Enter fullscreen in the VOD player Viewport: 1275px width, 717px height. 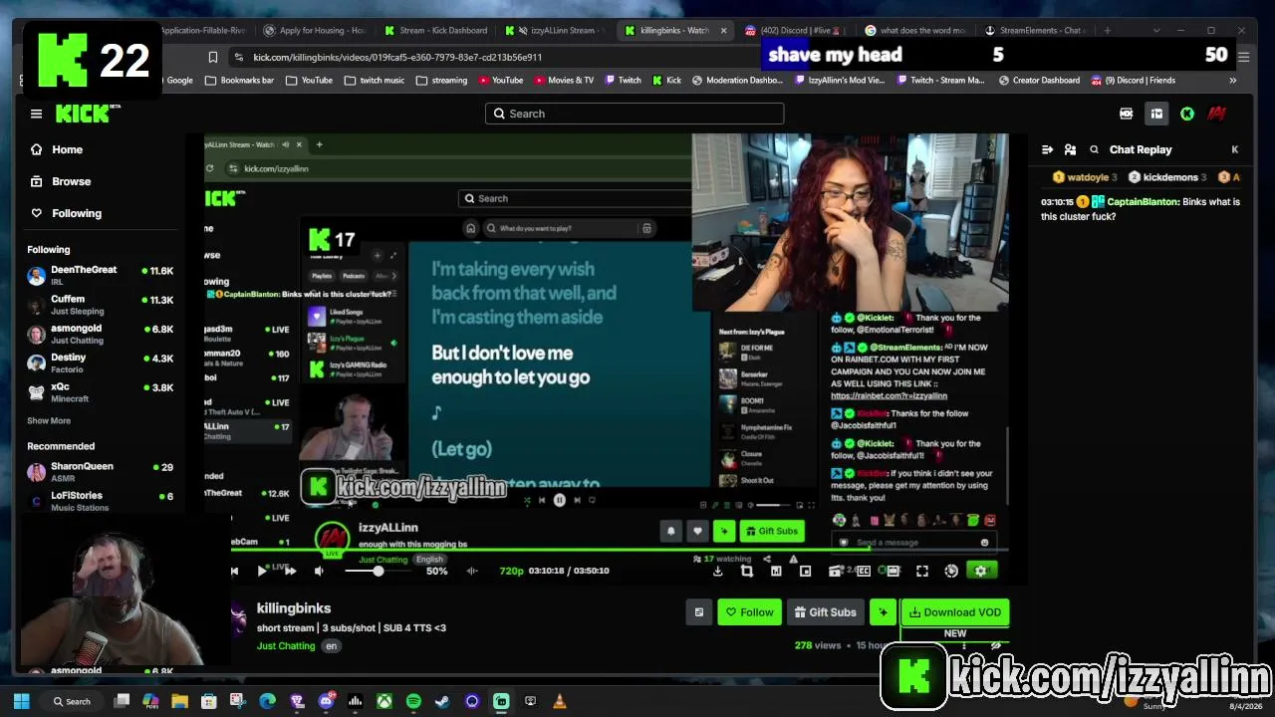[x=922, y=571]
